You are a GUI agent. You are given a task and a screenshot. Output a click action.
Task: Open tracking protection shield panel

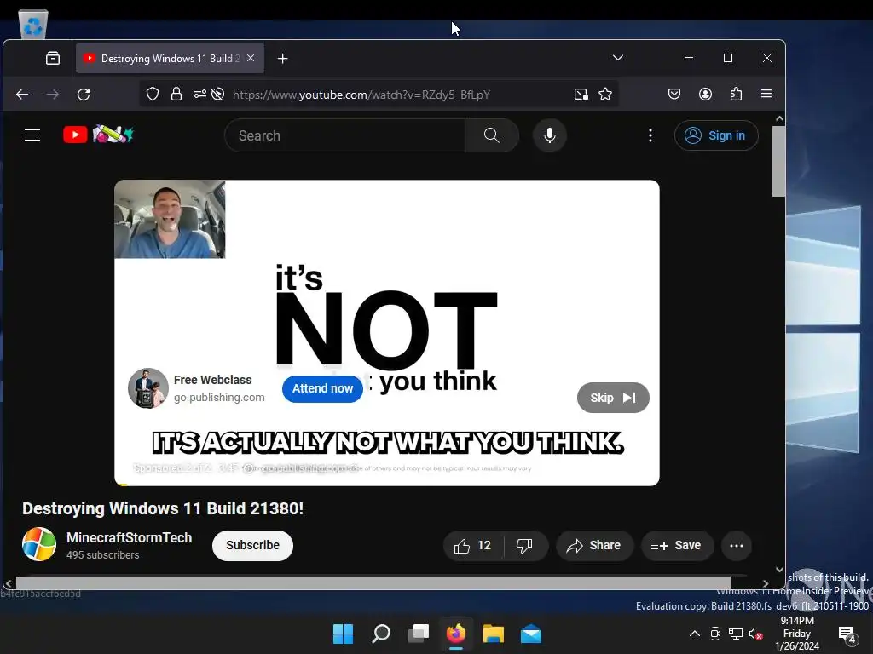(153, 94)
